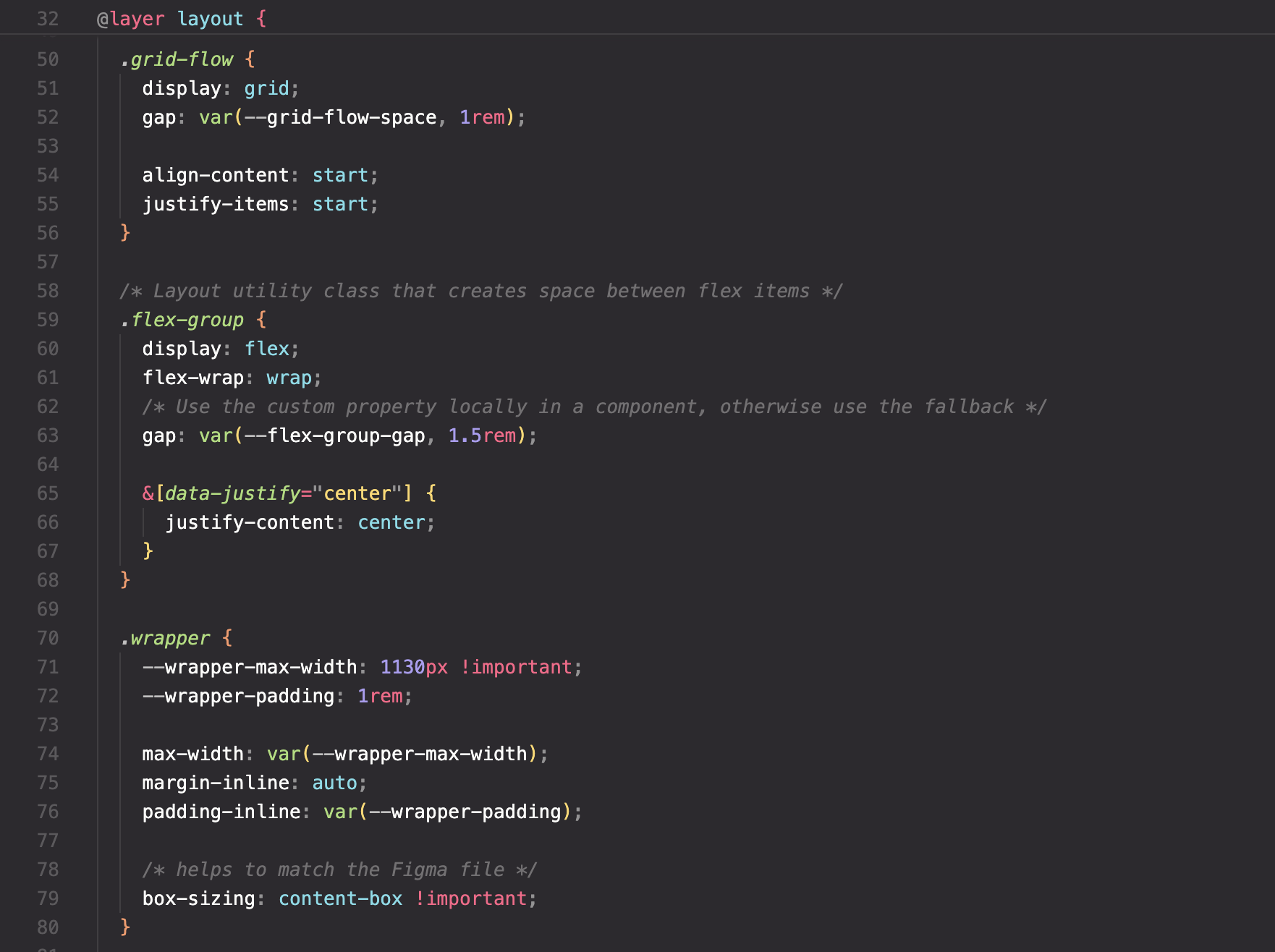This screenshot has height=952, width=1275.
Task: Click the Figma file comment
Action: pos(339,870)
